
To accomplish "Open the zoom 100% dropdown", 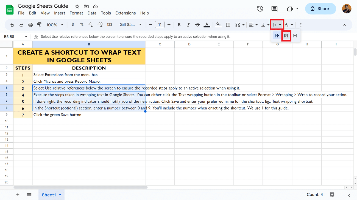I will (x=55, y=25).
